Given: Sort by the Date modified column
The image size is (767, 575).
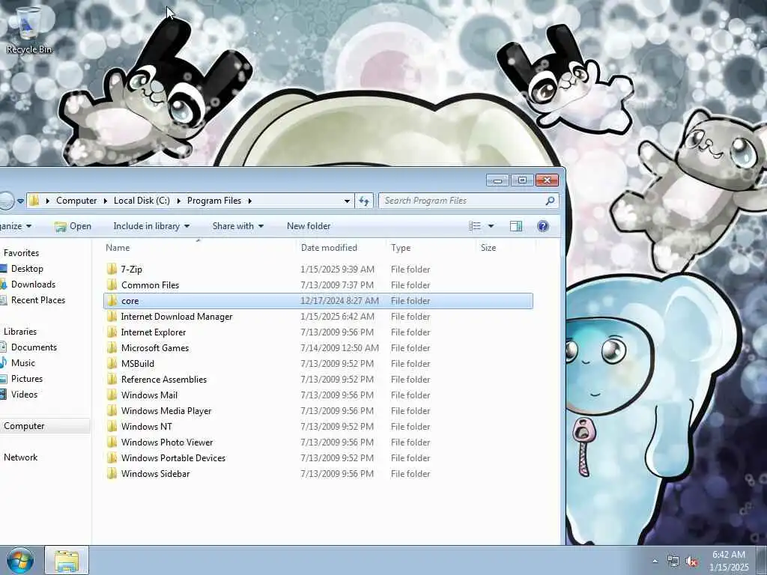Looking at the screenshot, I should coord(329,247).
